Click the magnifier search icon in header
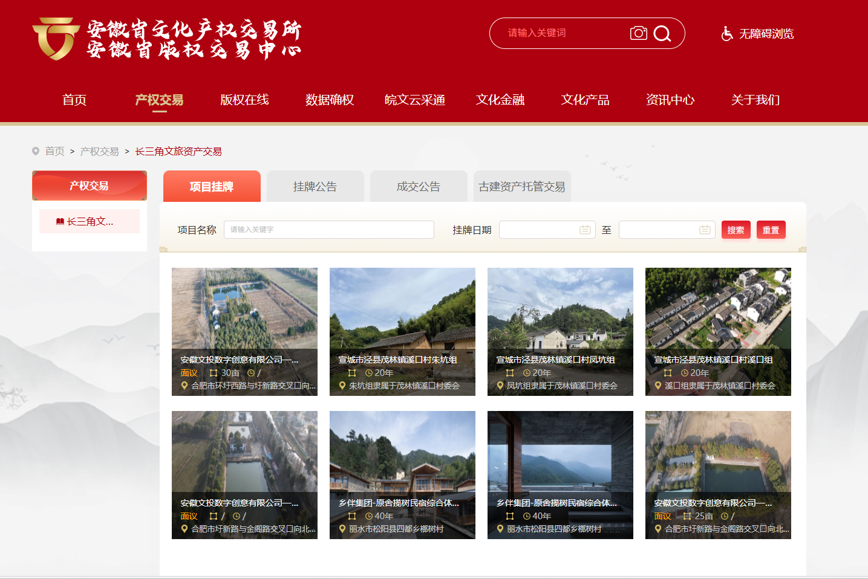Screen dimensions: 868x579 [x=662, y=33]
